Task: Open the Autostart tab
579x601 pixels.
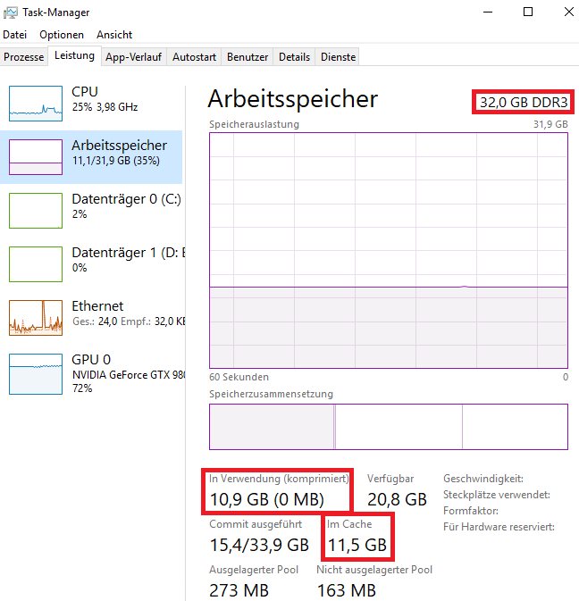Action: (194, 57)
